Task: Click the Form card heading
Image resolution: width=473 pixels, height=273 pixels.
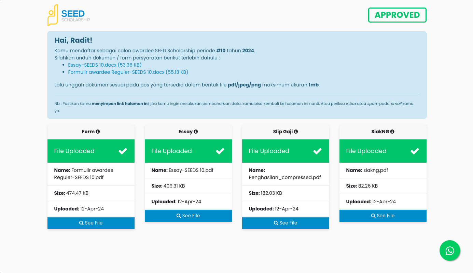Action: click(x=91, y=132)
